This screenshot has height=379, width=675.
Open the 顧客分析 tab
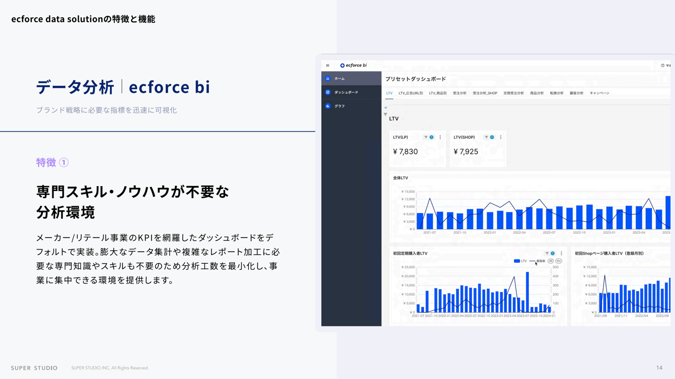(x=577, y=93)
